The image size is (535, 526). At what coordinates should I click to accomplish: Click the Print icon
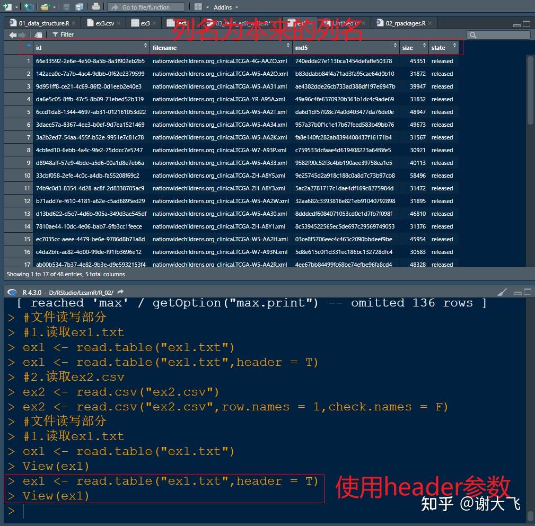pos(96,6)
